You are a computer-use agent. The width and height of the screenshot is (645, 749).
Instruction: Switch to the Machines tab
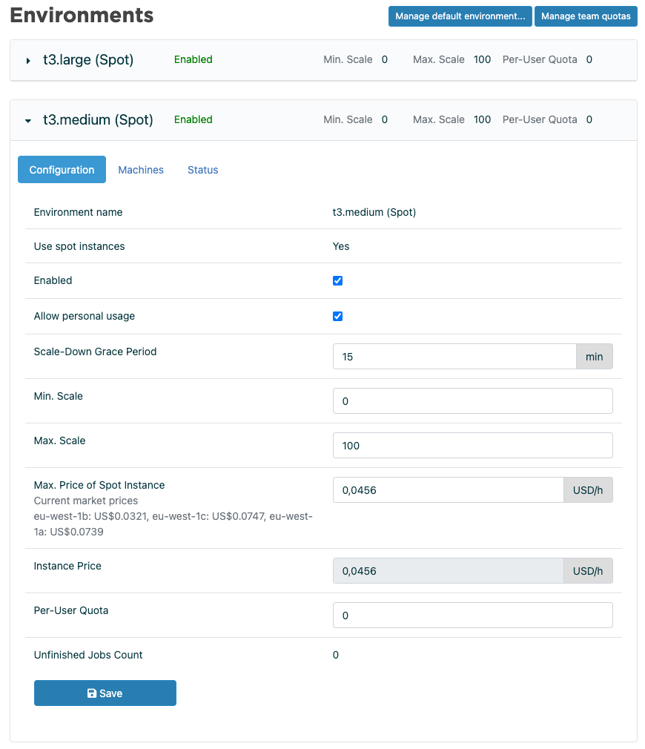[x=141, y=170]
